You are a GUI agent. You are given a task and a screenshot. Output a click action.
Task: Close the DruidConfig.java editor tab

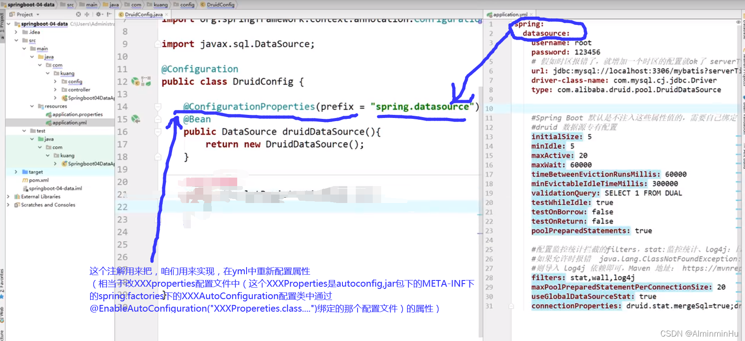pyautogui.click(x=166, y=14)
